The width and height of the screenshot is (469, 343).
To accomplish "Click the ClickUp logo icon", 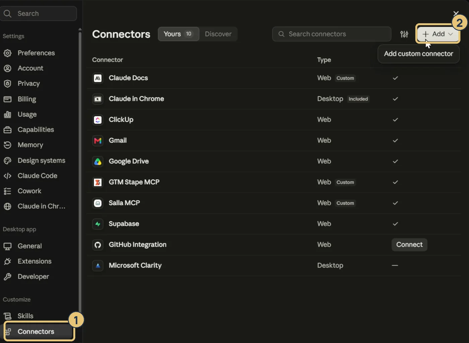I will point(97,120).
